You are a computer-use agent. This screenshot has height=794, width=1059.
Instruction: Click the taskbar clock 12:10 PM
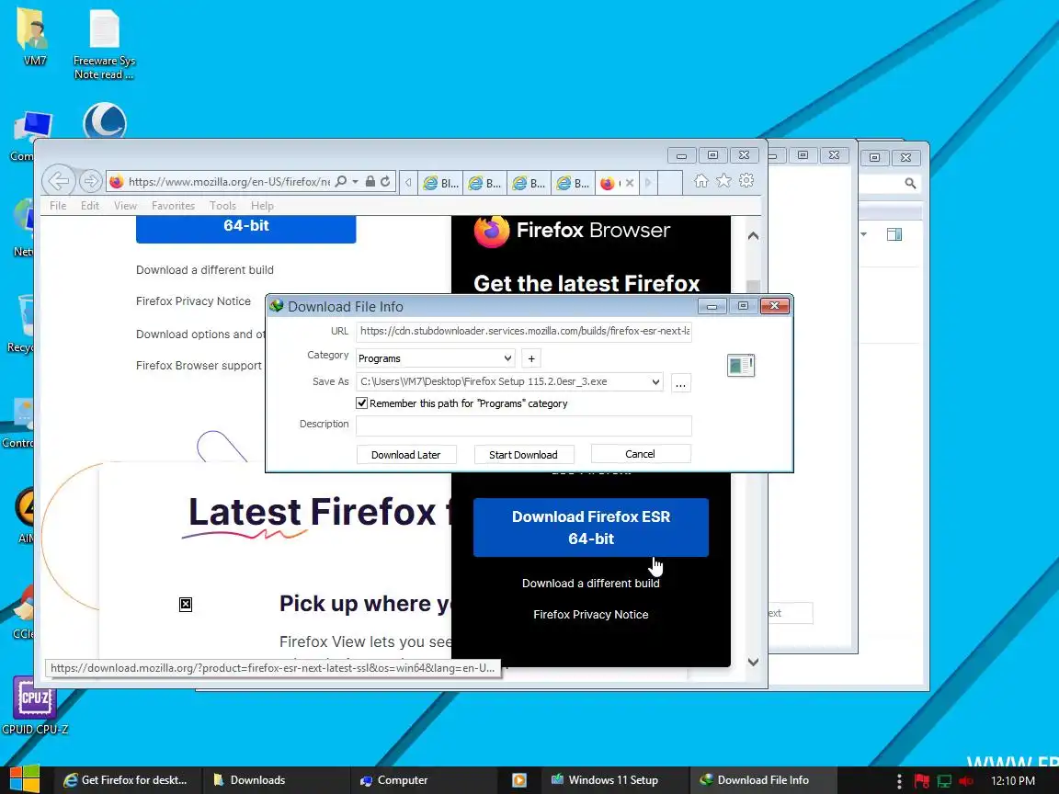point(1012,780)
